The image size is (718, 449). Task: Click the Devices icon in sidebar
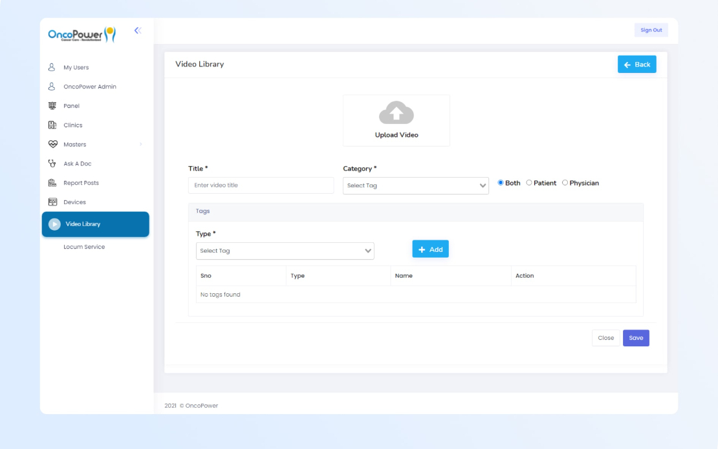[x=52, y=202]
